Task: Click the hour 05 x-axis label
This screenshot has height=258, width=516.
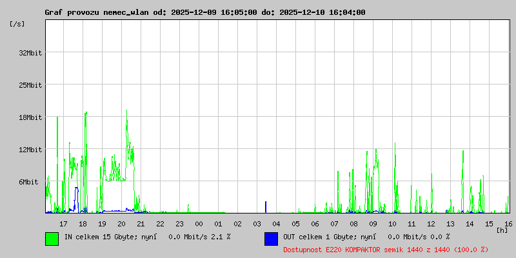Action: (295, 224)
